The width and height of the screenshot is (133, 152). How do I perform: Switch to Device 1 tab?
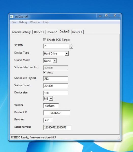click(x=39, y=32)
